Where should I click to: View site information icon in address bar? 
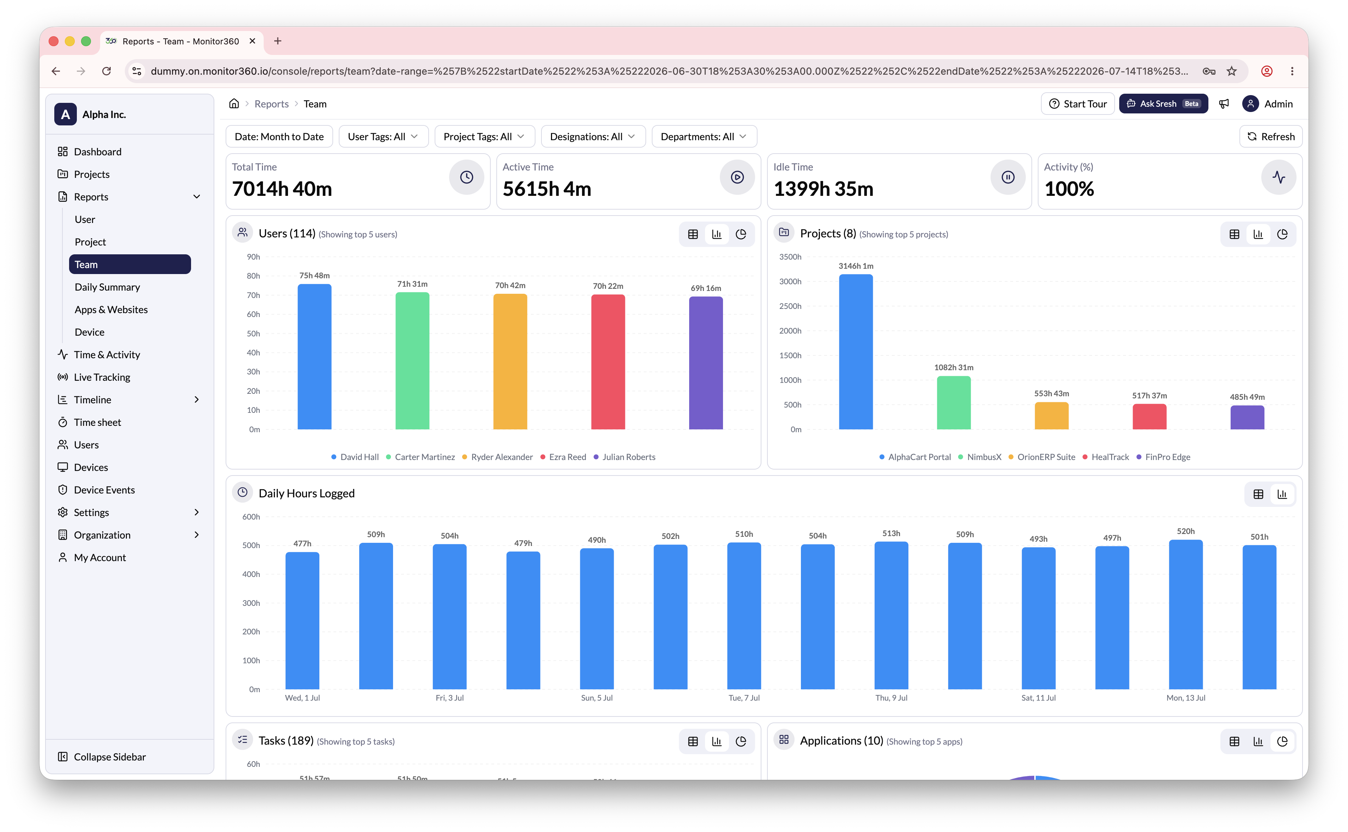[137, 71]
